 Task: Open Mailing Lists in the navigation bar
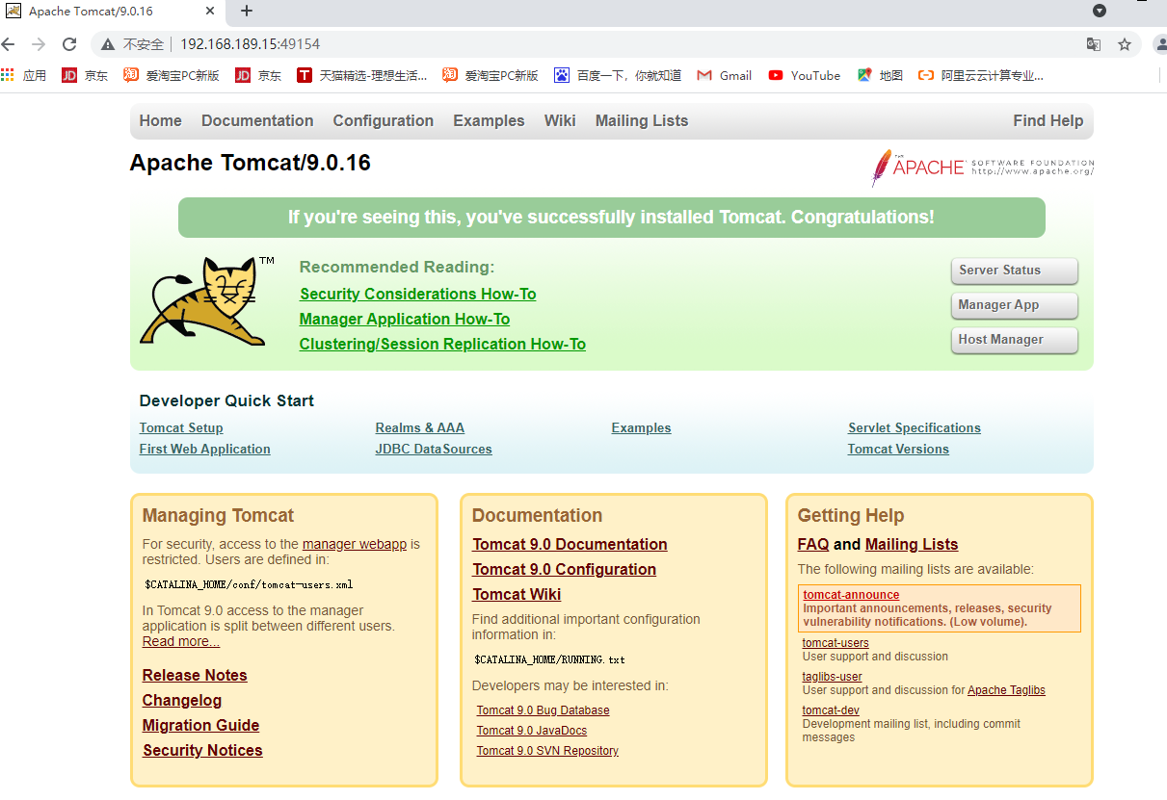coord(642,120)
